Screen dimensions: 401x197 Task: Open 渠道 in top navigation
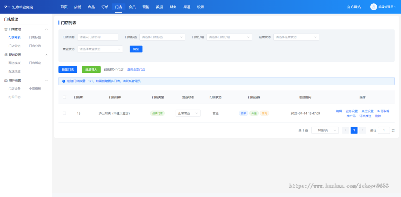tap(187, 7)
